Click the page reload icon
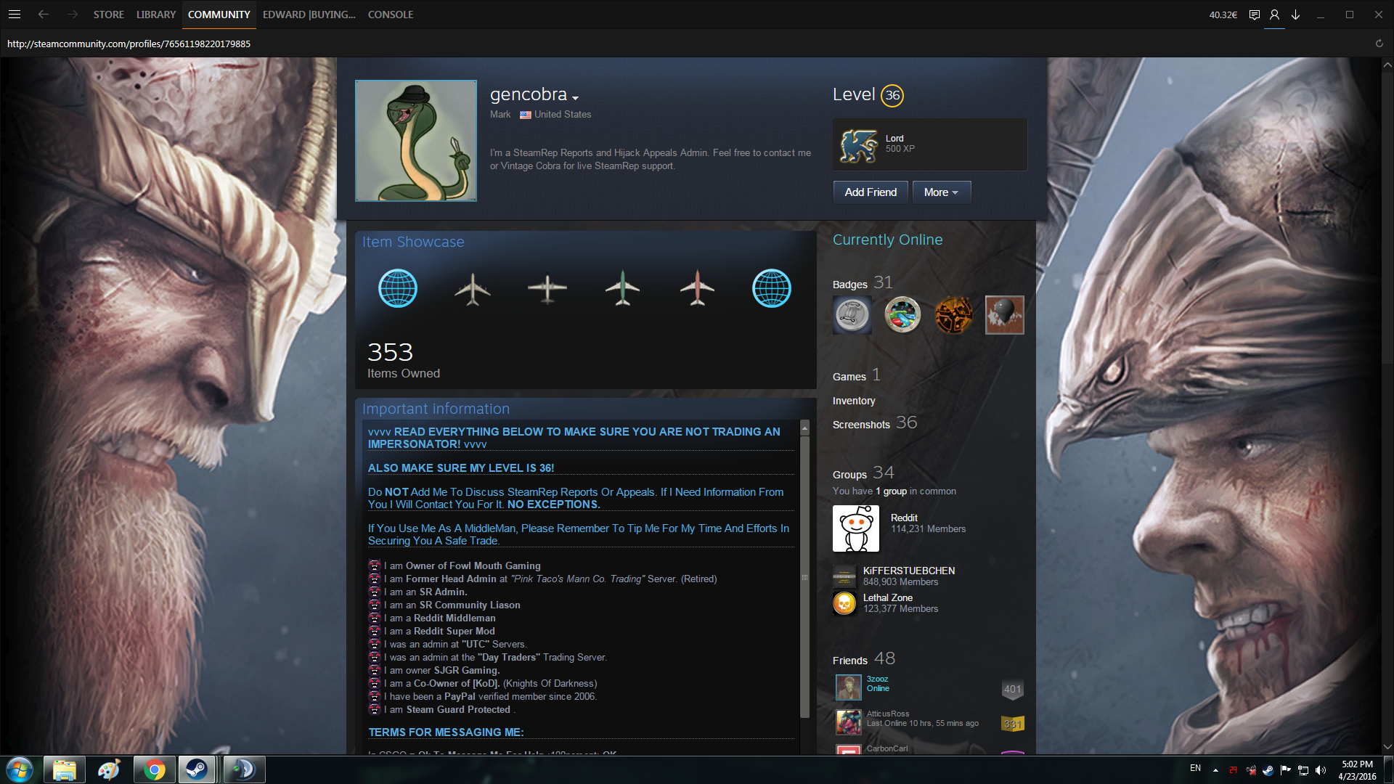This screenshot has width=1394, height=784. pyautogui.click(x=1379, y=44)
